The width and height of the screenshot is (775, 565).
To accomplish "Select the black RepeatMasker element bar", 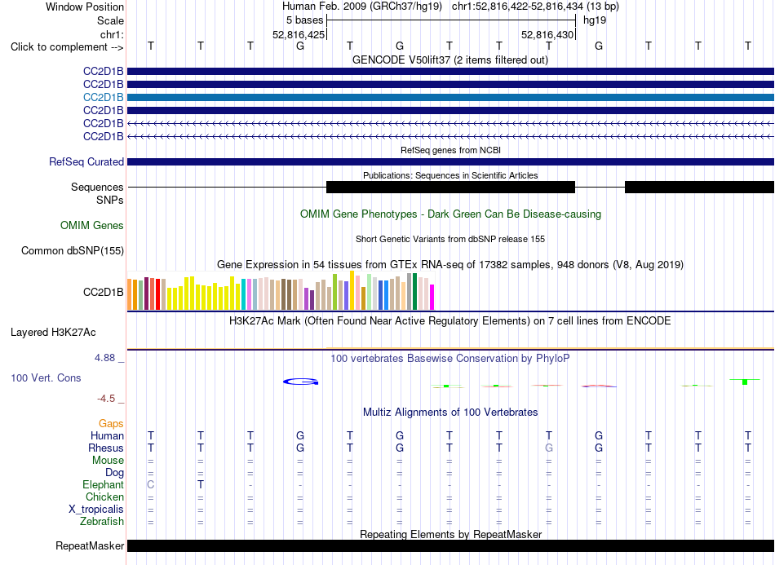I will (x=450, y=545).
